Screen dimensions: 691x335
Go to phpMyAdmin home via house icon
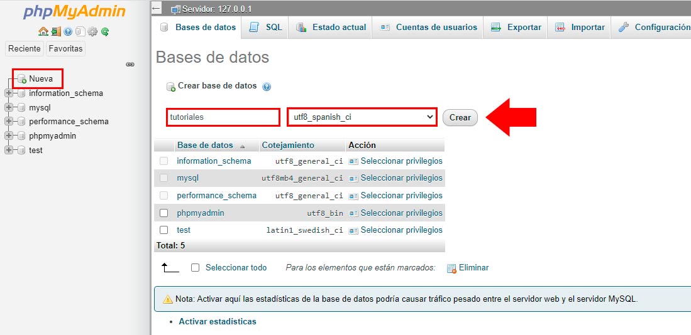pyautogui.click(x=43, y=31)
